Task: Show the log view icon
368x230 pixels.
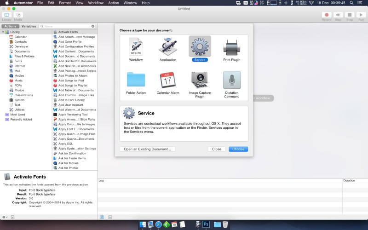Action: [102, 217]
